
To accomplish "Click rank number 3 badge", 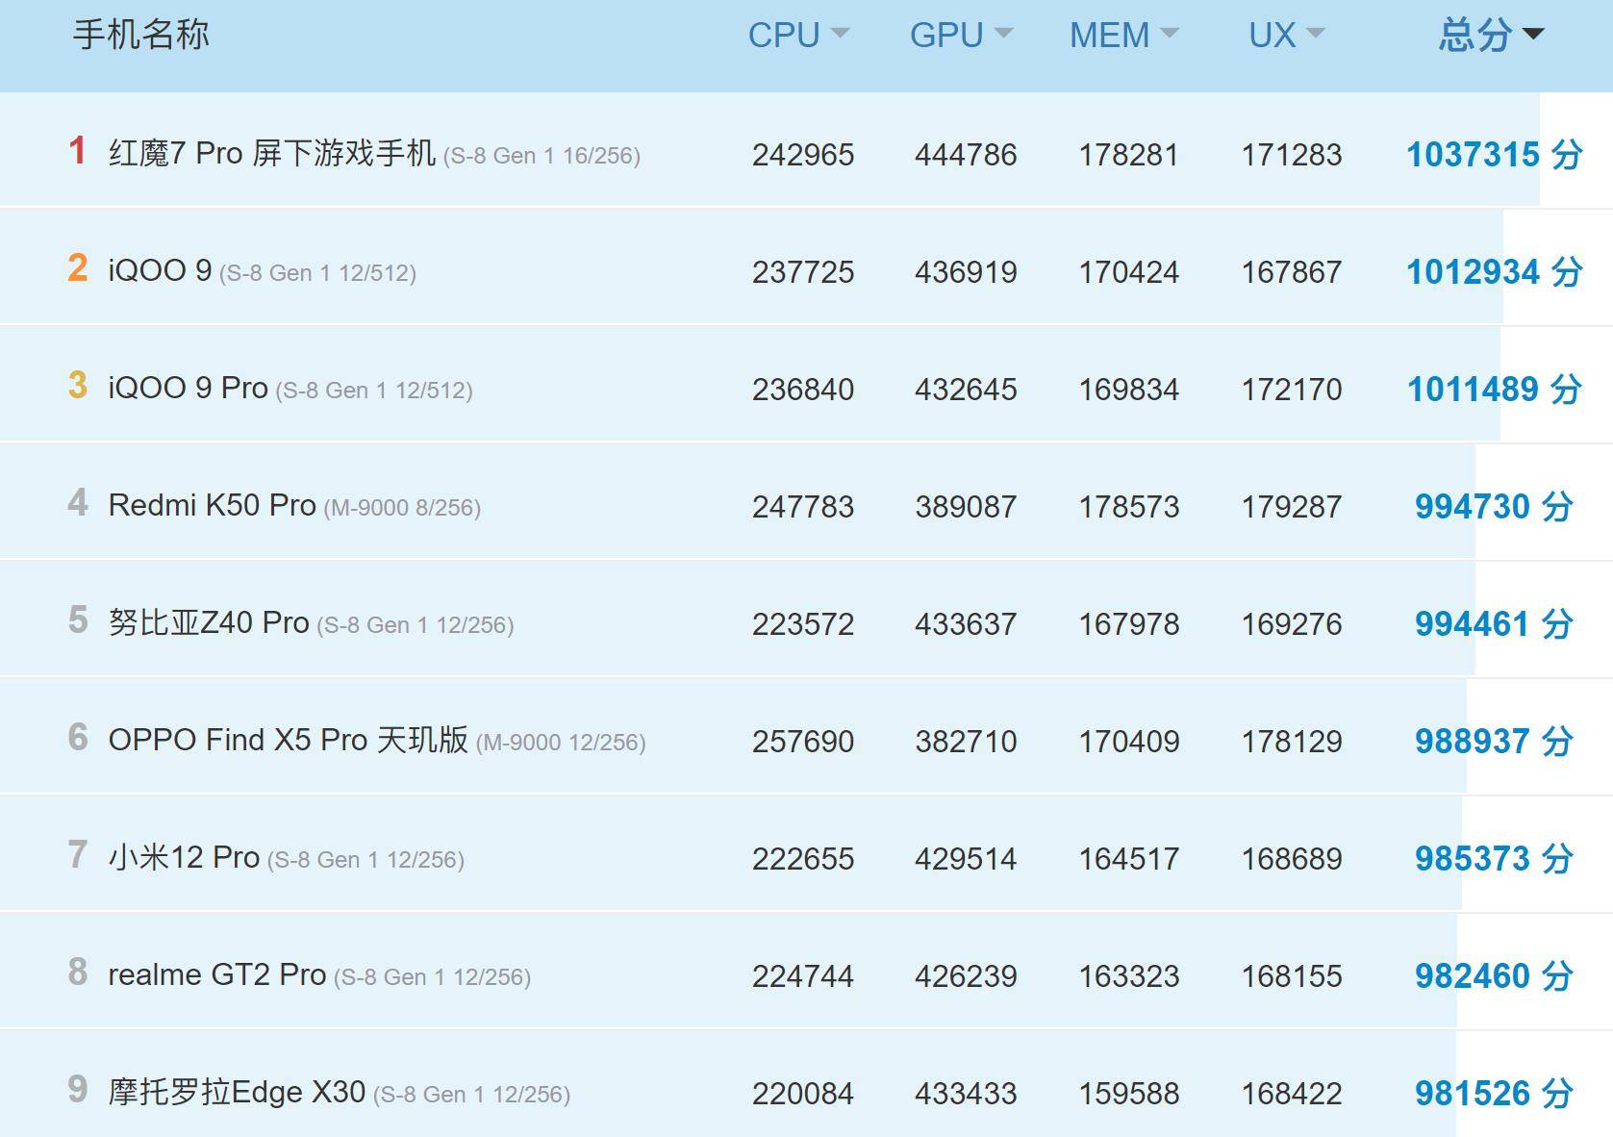I will 78,385.
